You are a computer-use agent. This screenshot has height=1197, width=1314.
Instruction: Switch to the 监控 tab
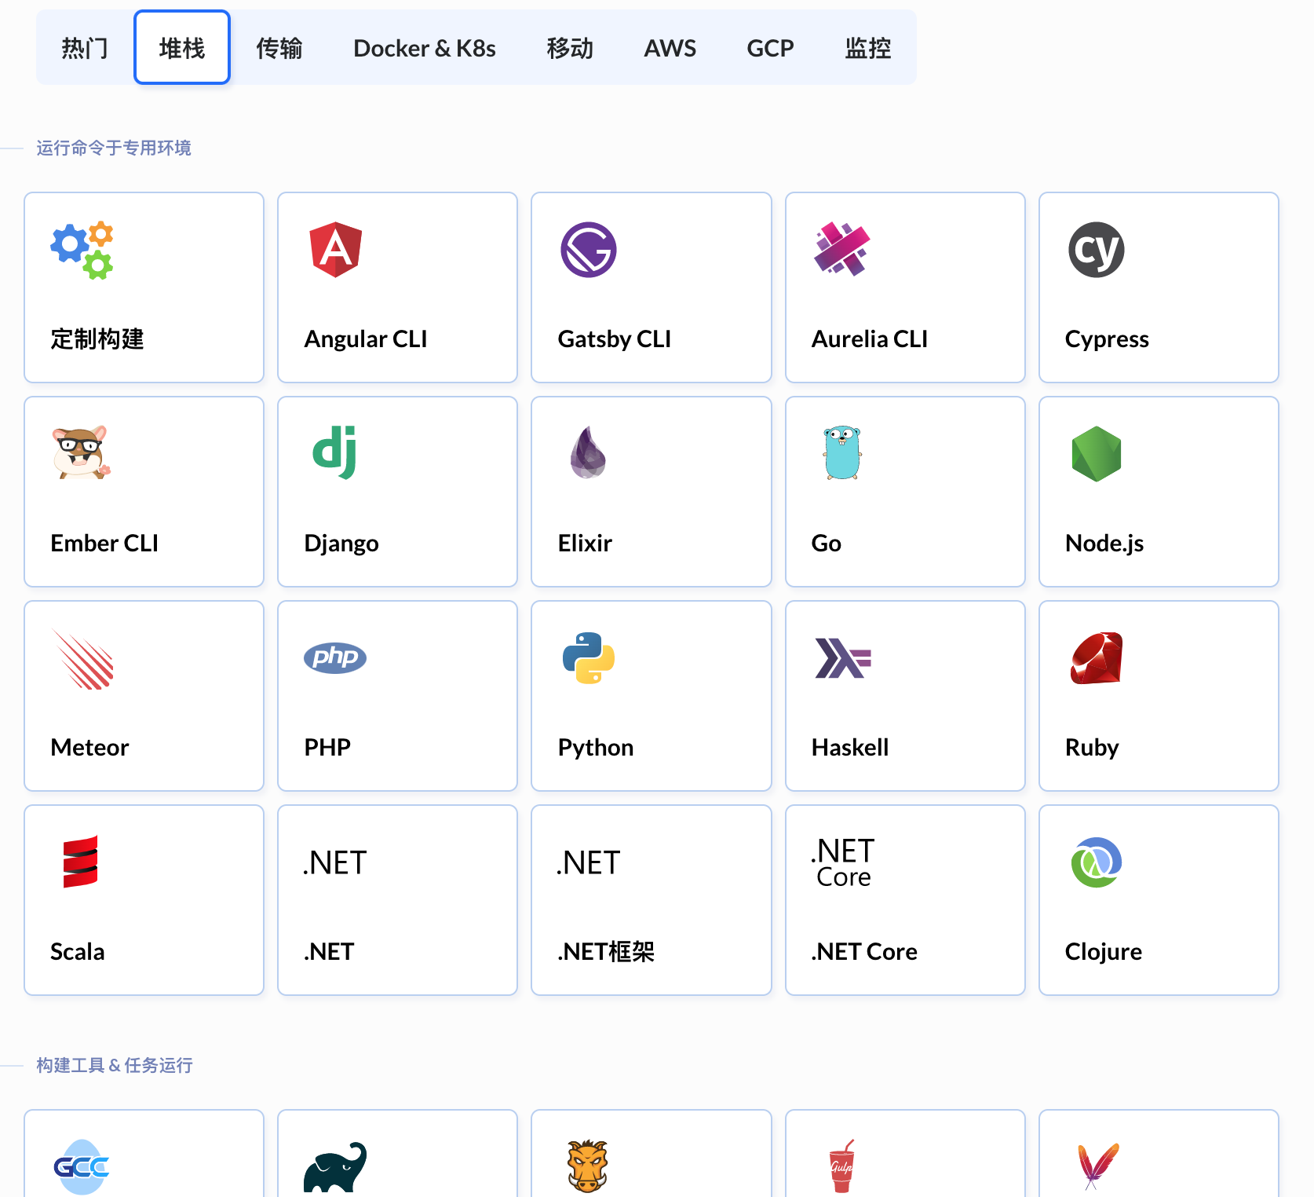click(x=868, y=48)
